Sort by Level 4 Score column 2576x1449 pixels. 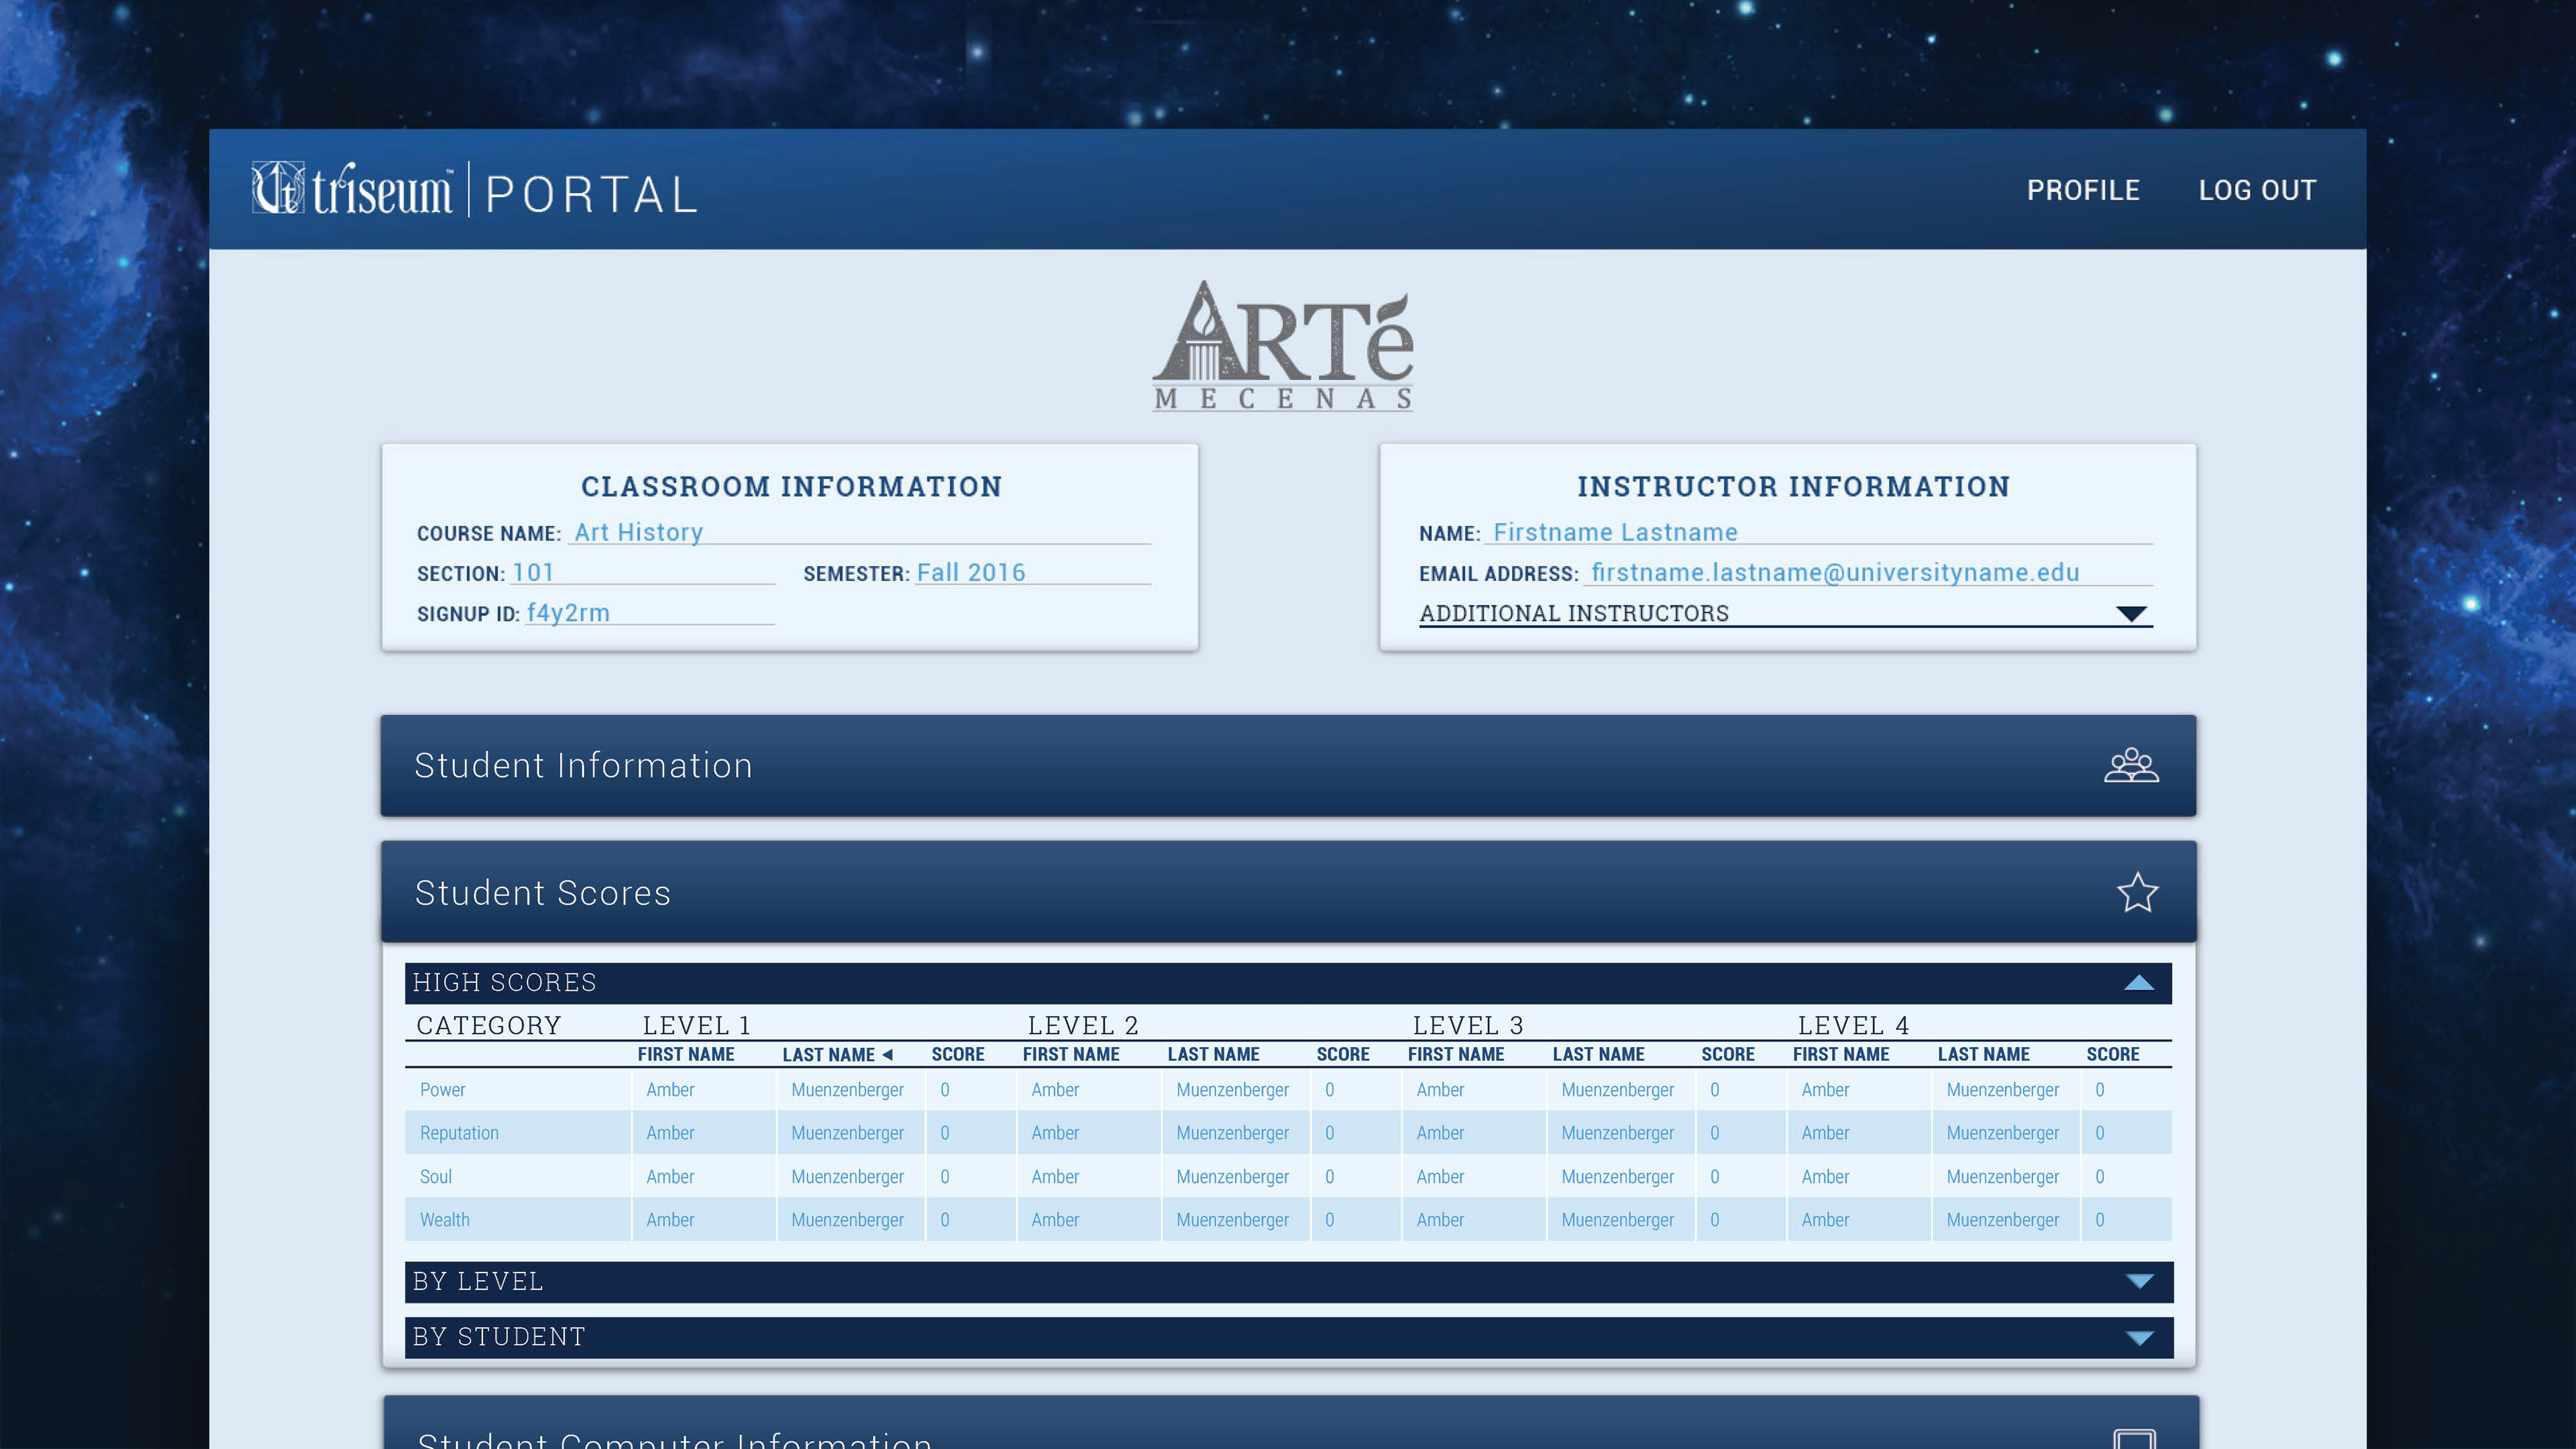click(2113, 1054)
